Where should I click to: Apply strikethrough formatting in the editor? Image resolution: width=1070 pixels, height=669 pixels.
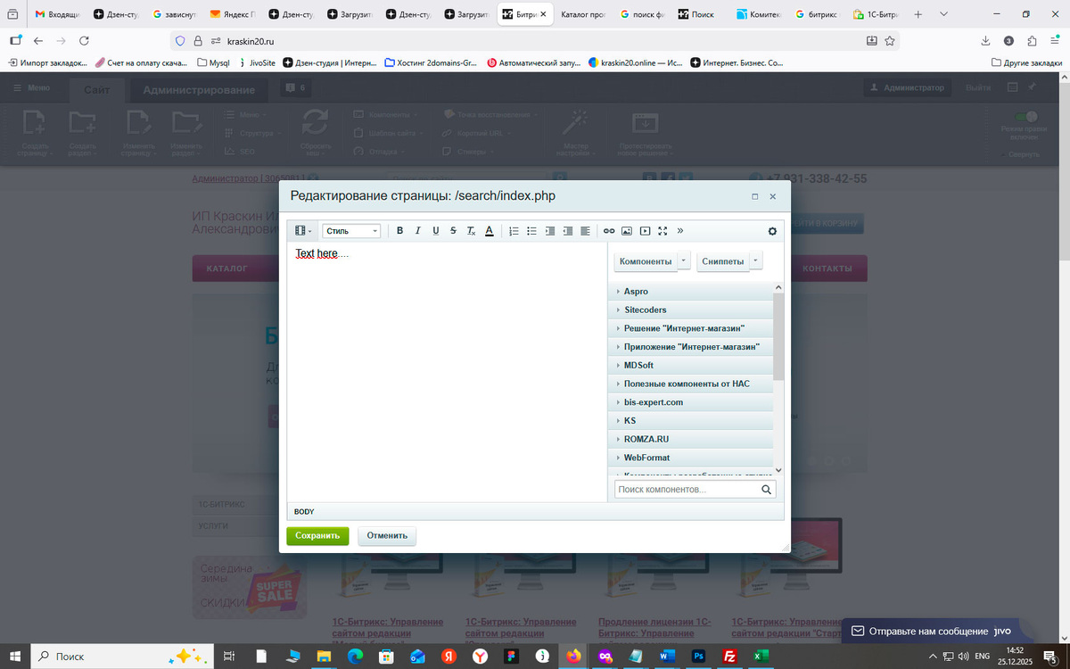click(453, 231)
